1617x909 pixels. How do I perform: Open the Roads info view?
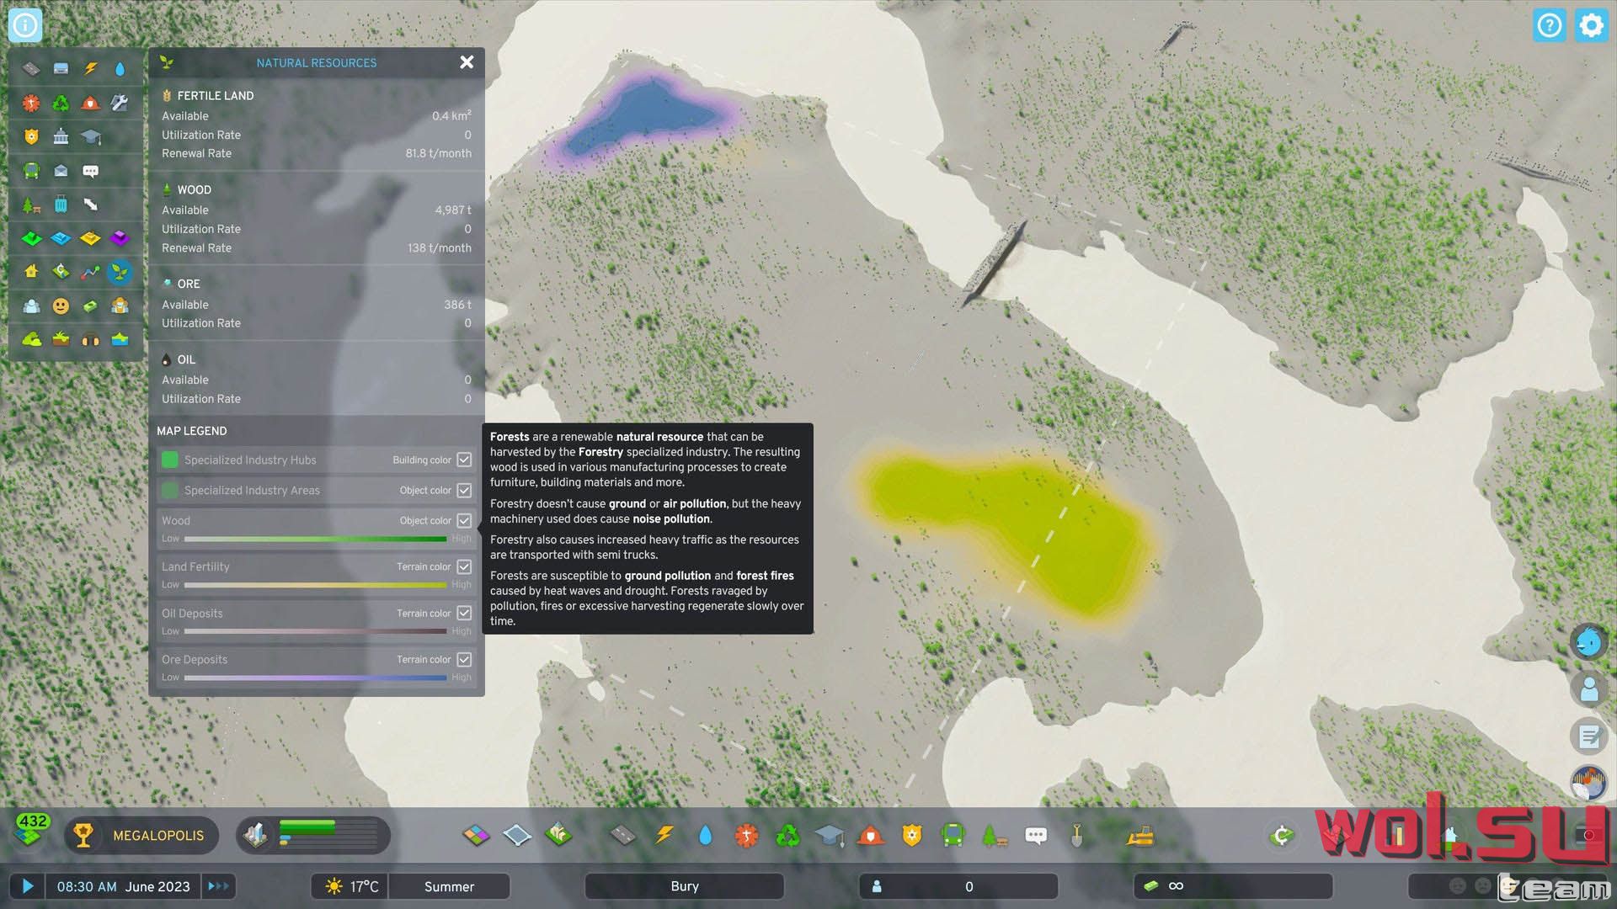pyautogui.click(x=31, y=69)
